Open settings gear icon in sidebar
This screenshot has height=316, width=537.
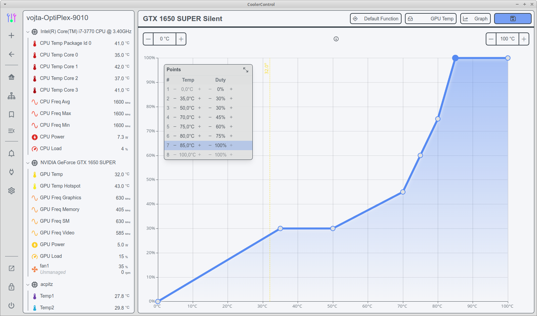(11, 191)
